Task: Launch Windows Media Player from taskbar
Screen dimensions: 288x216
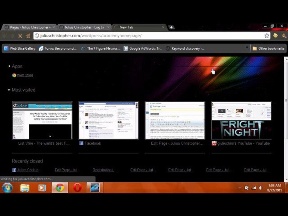Action: click(x=42, y=188)
